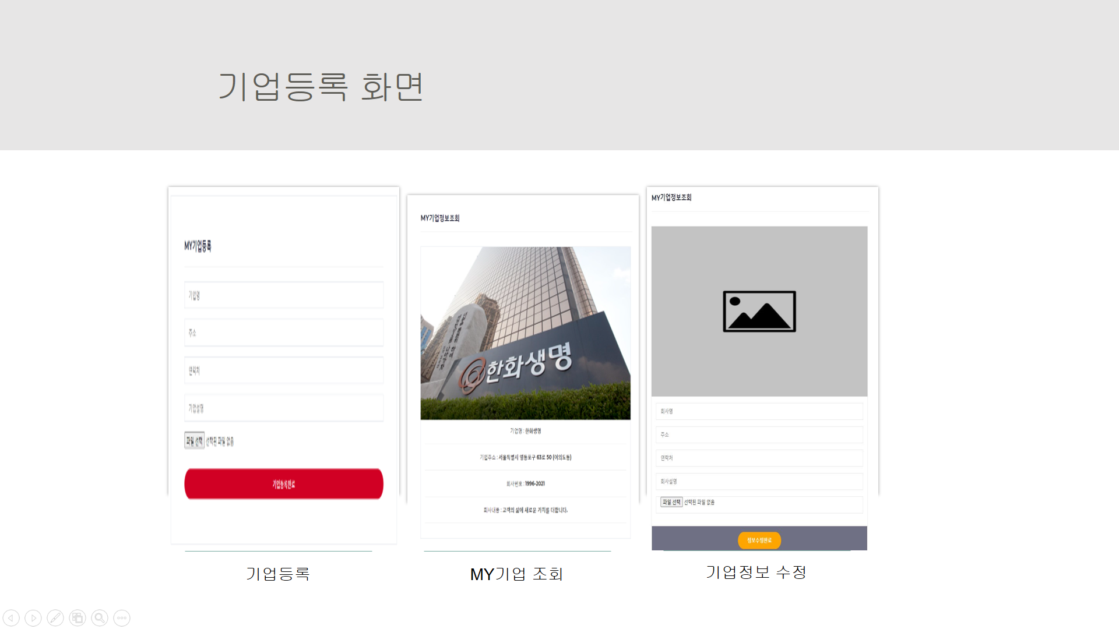
Task: Click the MY기업정보조회 heading in the right panel
Action: pyautogui.click(x=671, y=198)
